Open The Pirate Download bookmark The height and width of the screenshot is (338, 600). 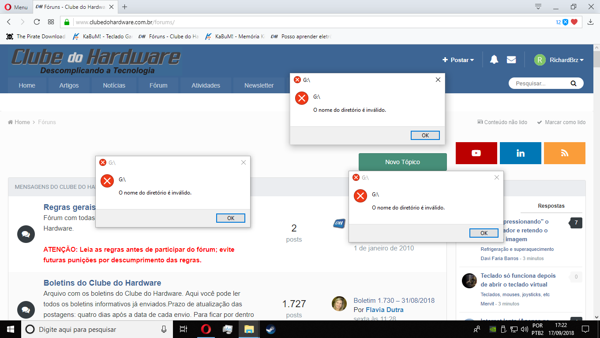pyautogui.click(x=36, y=37)
